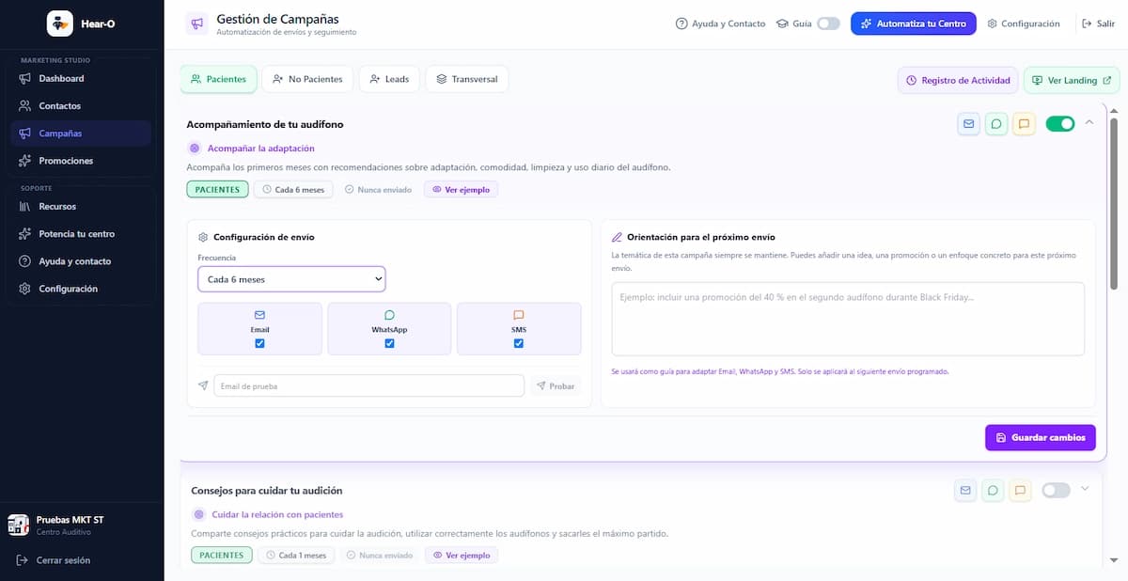Click WhatsApp channel icon for Acompañamiento campaign
The height and width of the screenshot is (581, 1128).
pos(996,123)
